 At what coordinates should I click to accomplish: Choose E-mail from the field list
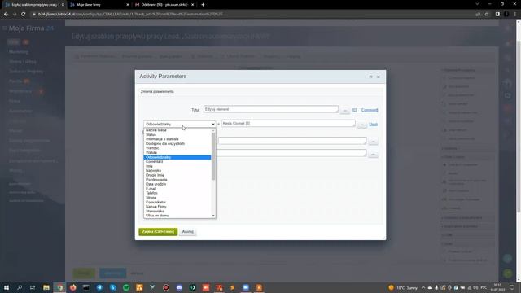click(177, 189)
